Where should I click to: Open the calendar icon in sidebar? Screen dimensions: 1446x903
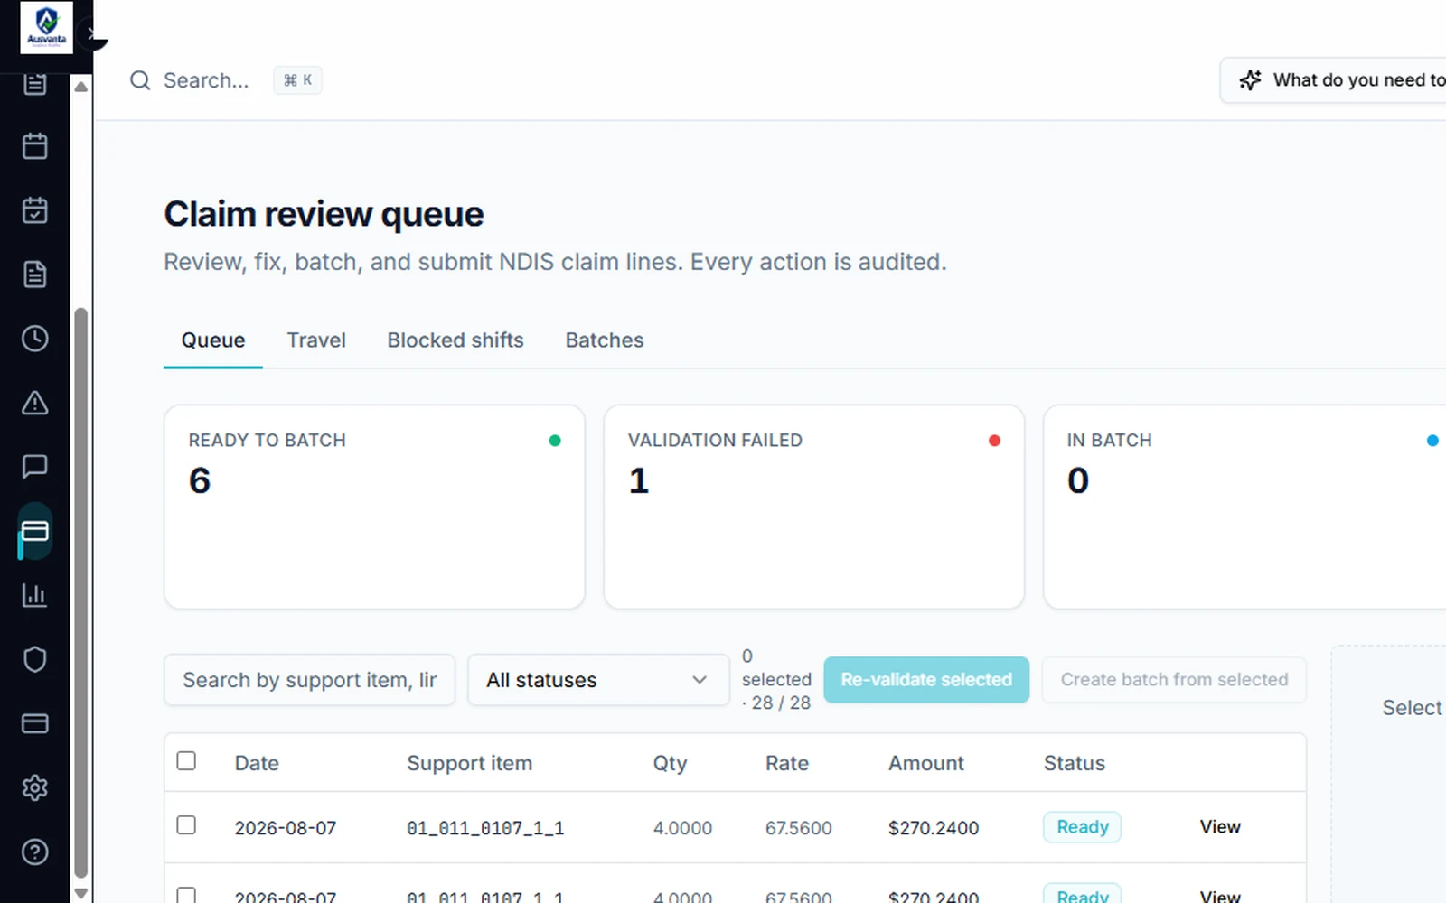(34, 146)
